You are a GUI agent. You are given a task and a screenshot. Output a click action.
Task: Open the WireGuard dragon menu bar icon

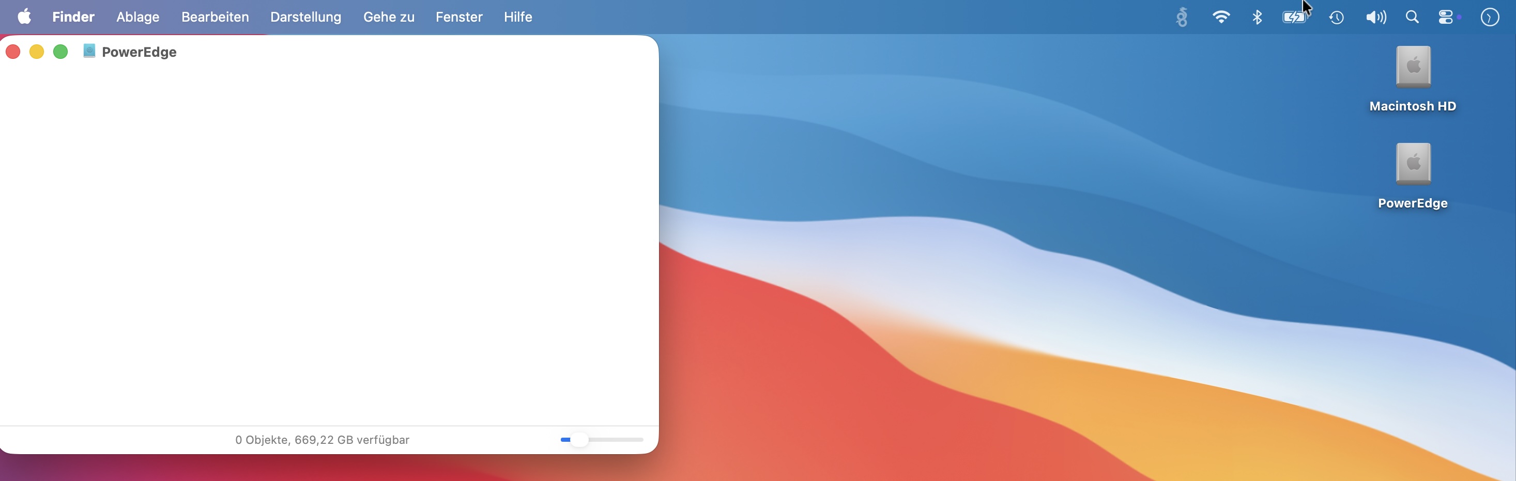pos(1182,18)
